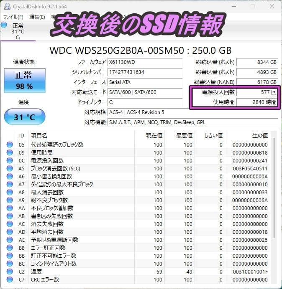The width and height of the screenshot is (282, 289).
Task: Click the interface field Serial ATA
Action: click(x=145, y=82)
